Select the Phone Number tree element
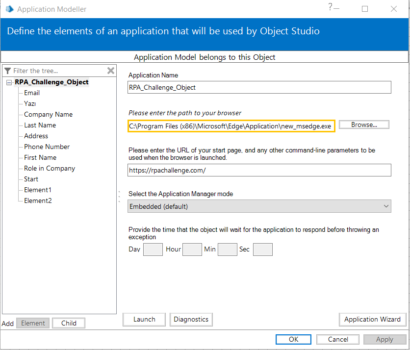This screenshot has width=410, height=350. click(47, 147)
